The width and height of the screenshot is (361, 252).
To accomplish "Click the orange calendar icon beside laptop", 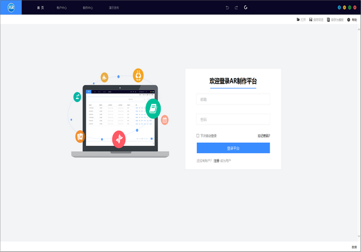I will [164, 120].
